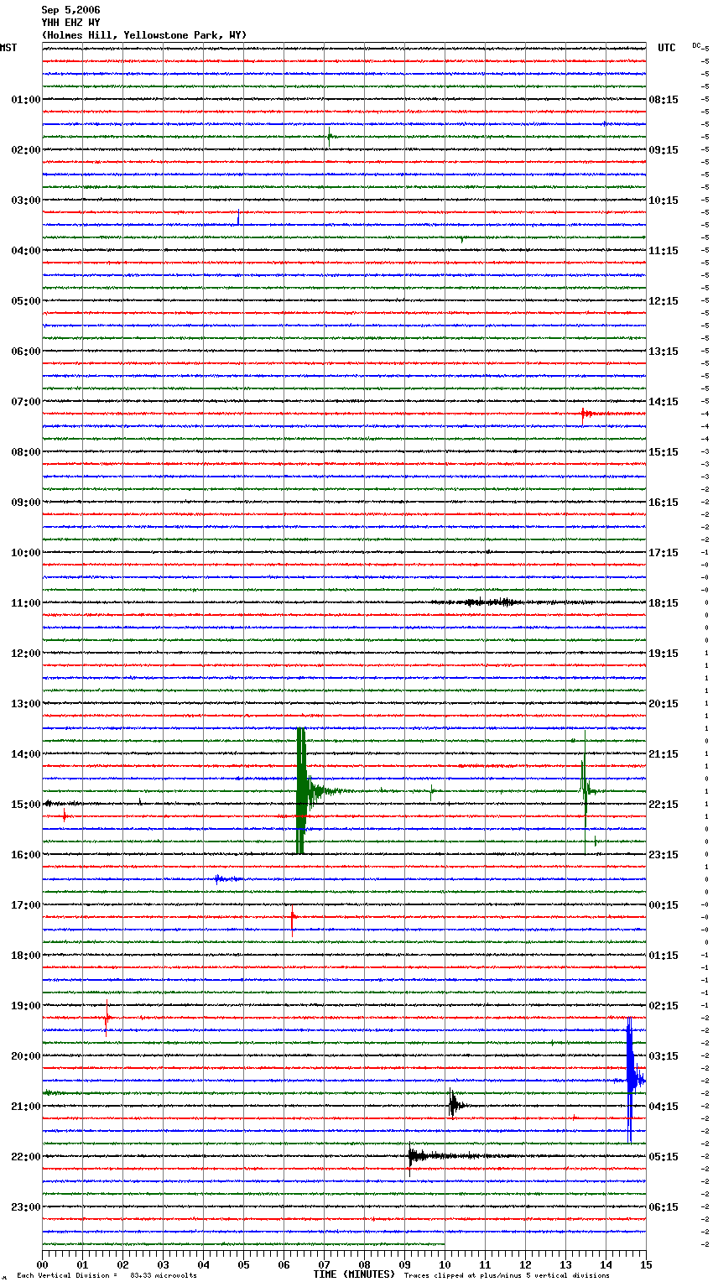This screenshot has width=713, height=1287.
Task: Click the large blue seismic spike near minute 14.5
Action: coord(630,1081)
